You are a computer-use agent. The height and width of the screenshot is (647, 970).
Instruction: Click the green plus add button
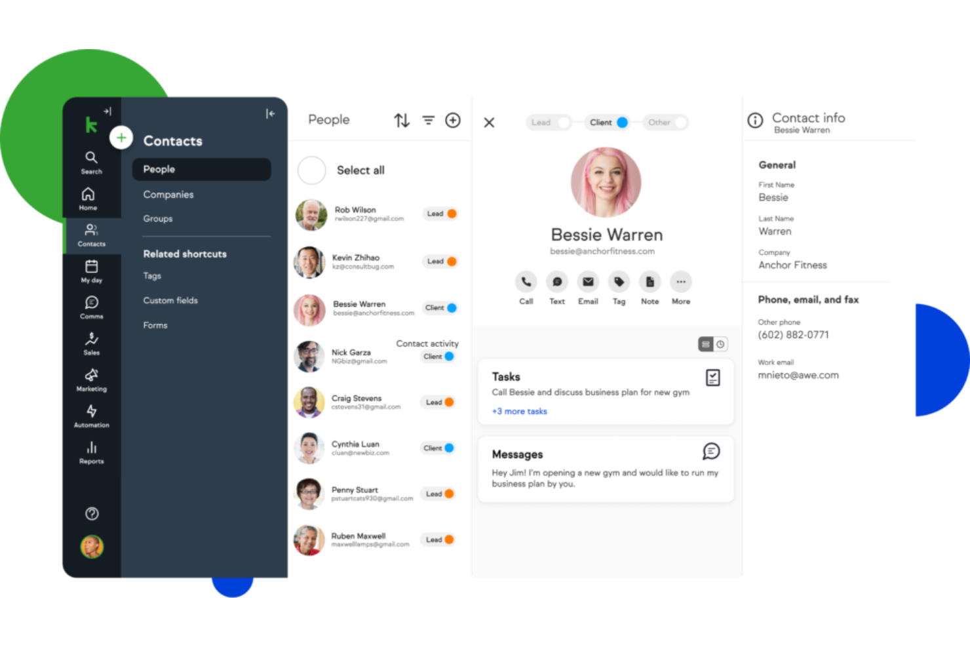tap(121, 137)
